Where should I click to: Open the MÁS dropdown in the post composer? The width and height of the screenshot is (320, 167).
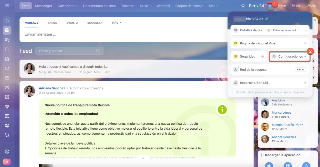coord(116,23)
